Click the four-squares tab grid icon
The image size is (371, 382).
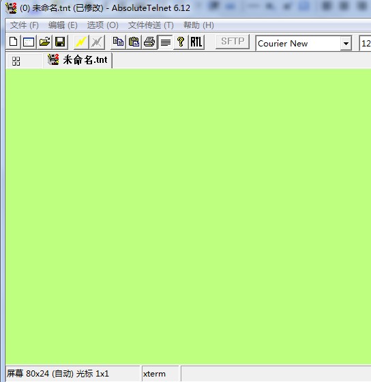[16, 61]
